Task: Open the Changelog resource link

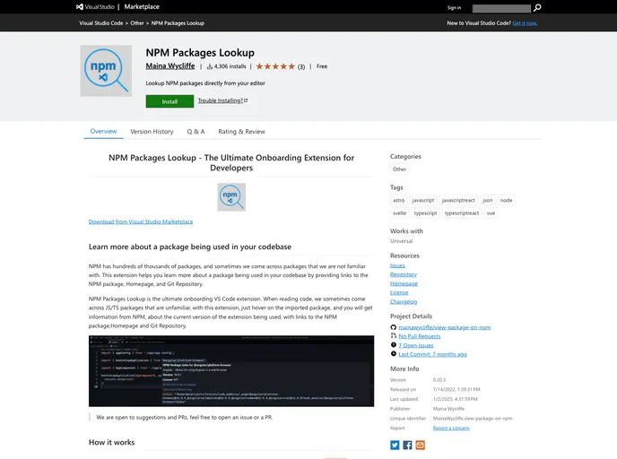Action: click(x=404, y=302)
